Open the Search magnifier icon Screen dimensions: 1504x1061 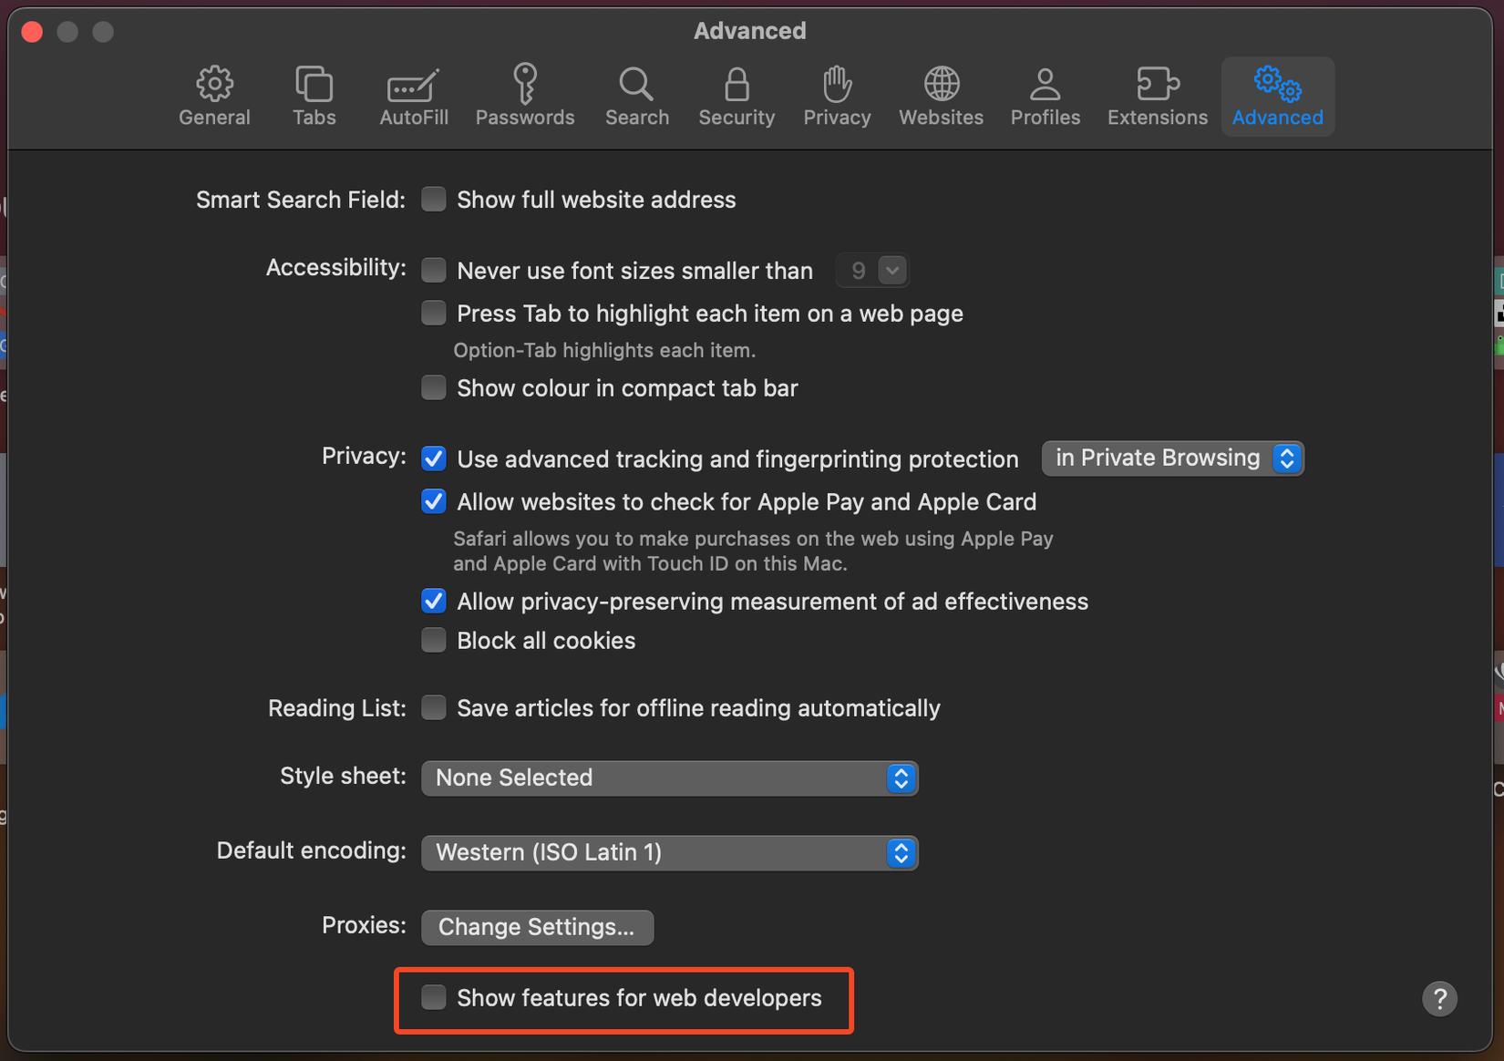click(x=636, y=95)
